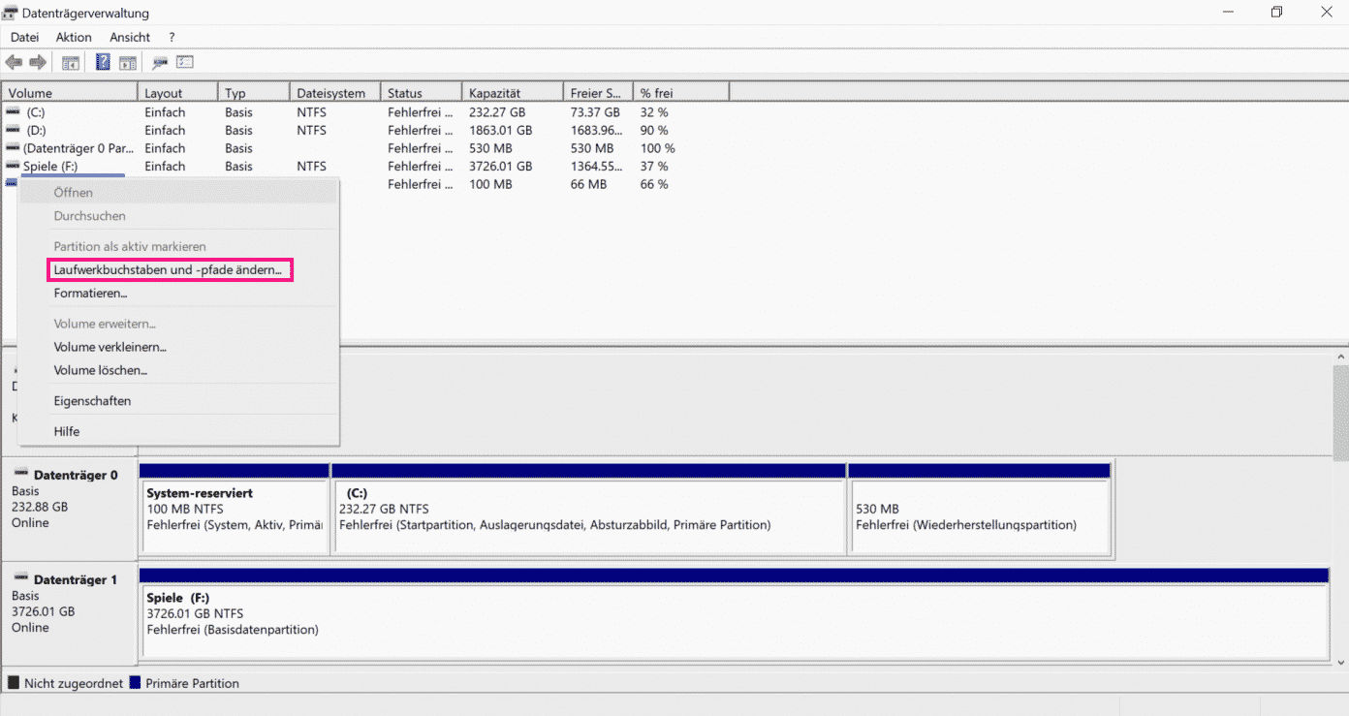This screenshot has width=1349, height=716.
Task: Click the Forward arrow toolbar icon
Action: 38,62
